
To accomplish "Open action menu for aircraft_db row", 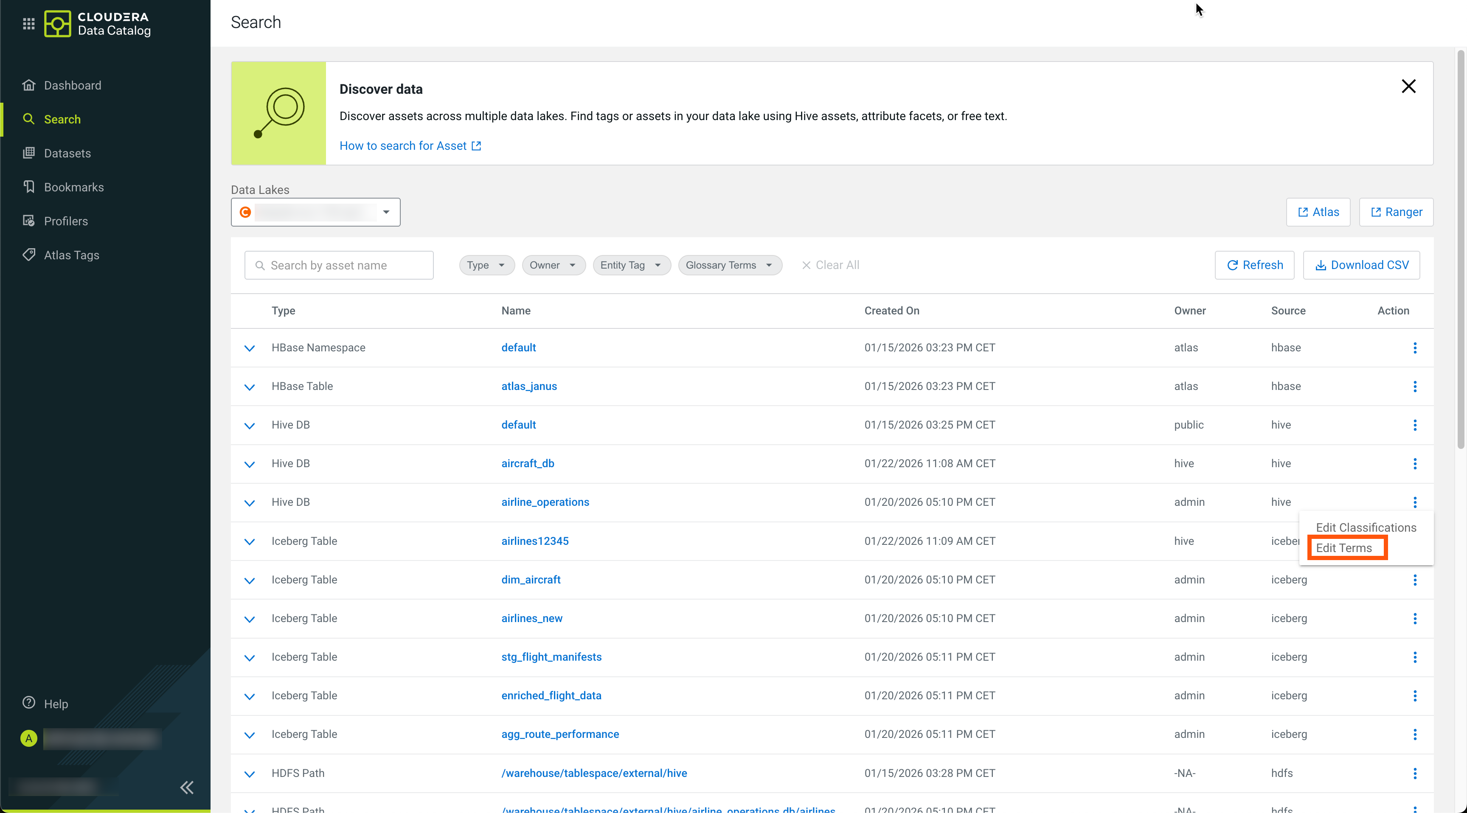I will pyautogui.click(x=1415, y=463).
